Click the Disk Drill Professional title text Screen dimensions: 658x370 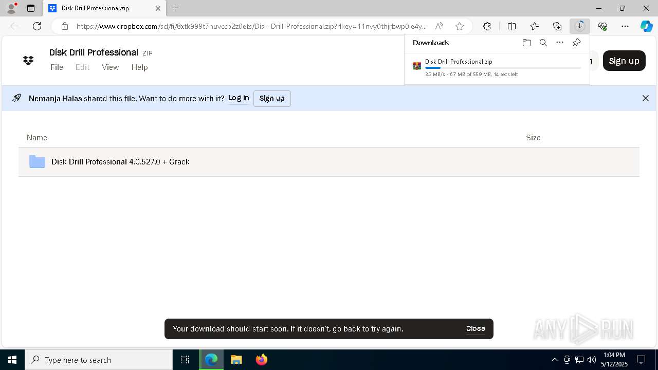94,52
